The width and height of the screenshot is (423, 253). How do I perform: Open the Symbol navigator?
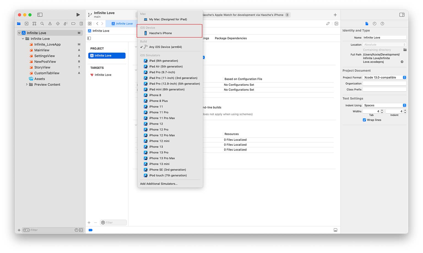click(34, 24)
